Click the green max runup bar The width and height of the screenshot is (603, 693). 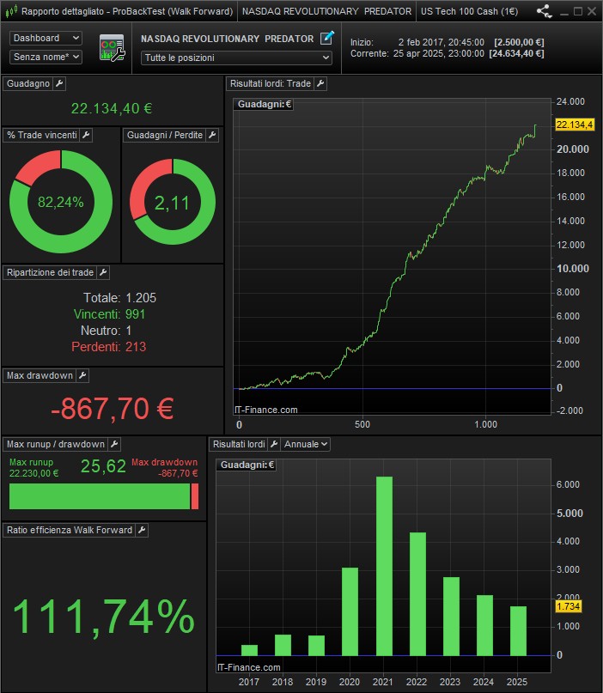[x=100, y=496]
